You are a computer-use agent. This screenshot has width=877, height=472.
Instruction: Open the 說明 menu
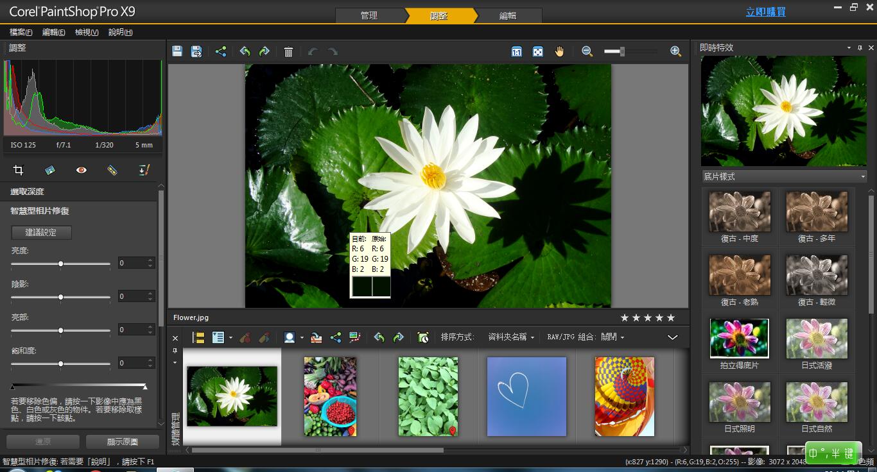pos(120,32)
